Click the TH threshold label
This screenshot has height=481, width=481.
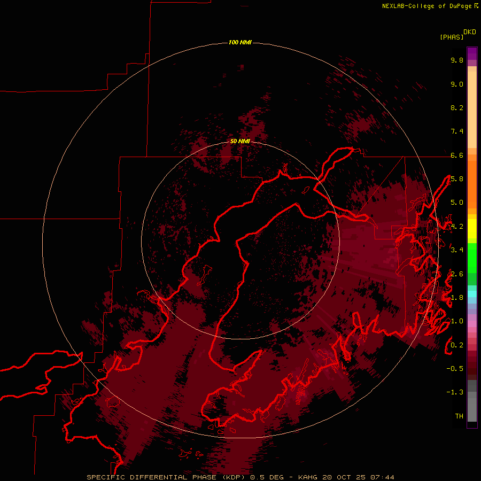[x=459, y=416]
